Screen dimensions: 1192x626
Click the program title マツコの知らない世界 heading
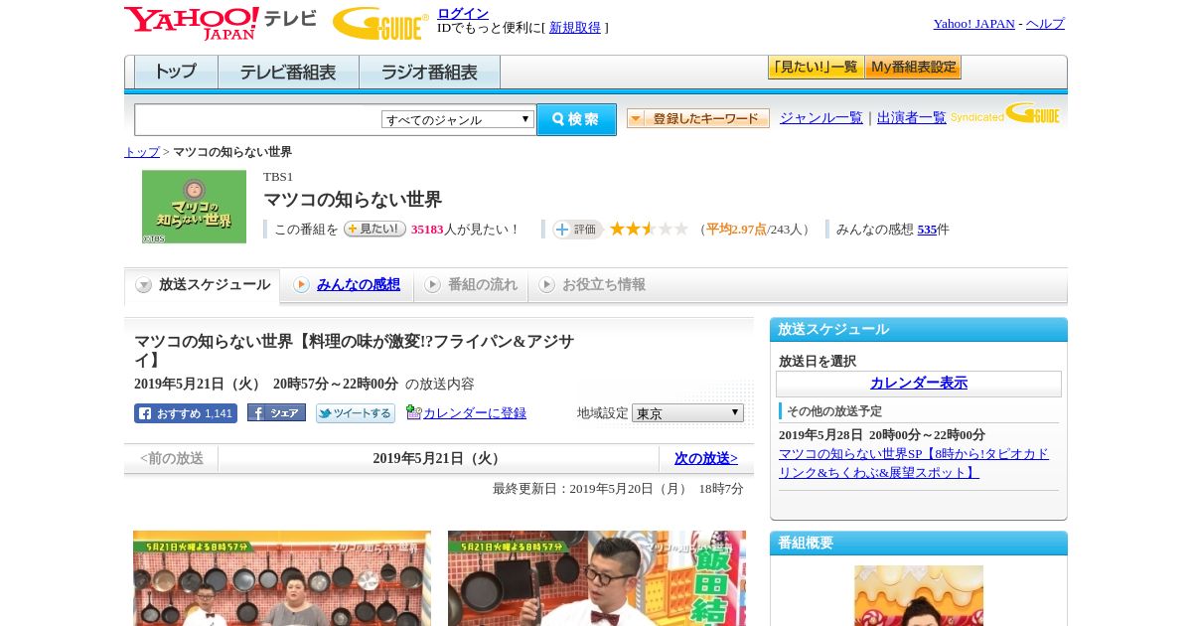tap(353, 200)
